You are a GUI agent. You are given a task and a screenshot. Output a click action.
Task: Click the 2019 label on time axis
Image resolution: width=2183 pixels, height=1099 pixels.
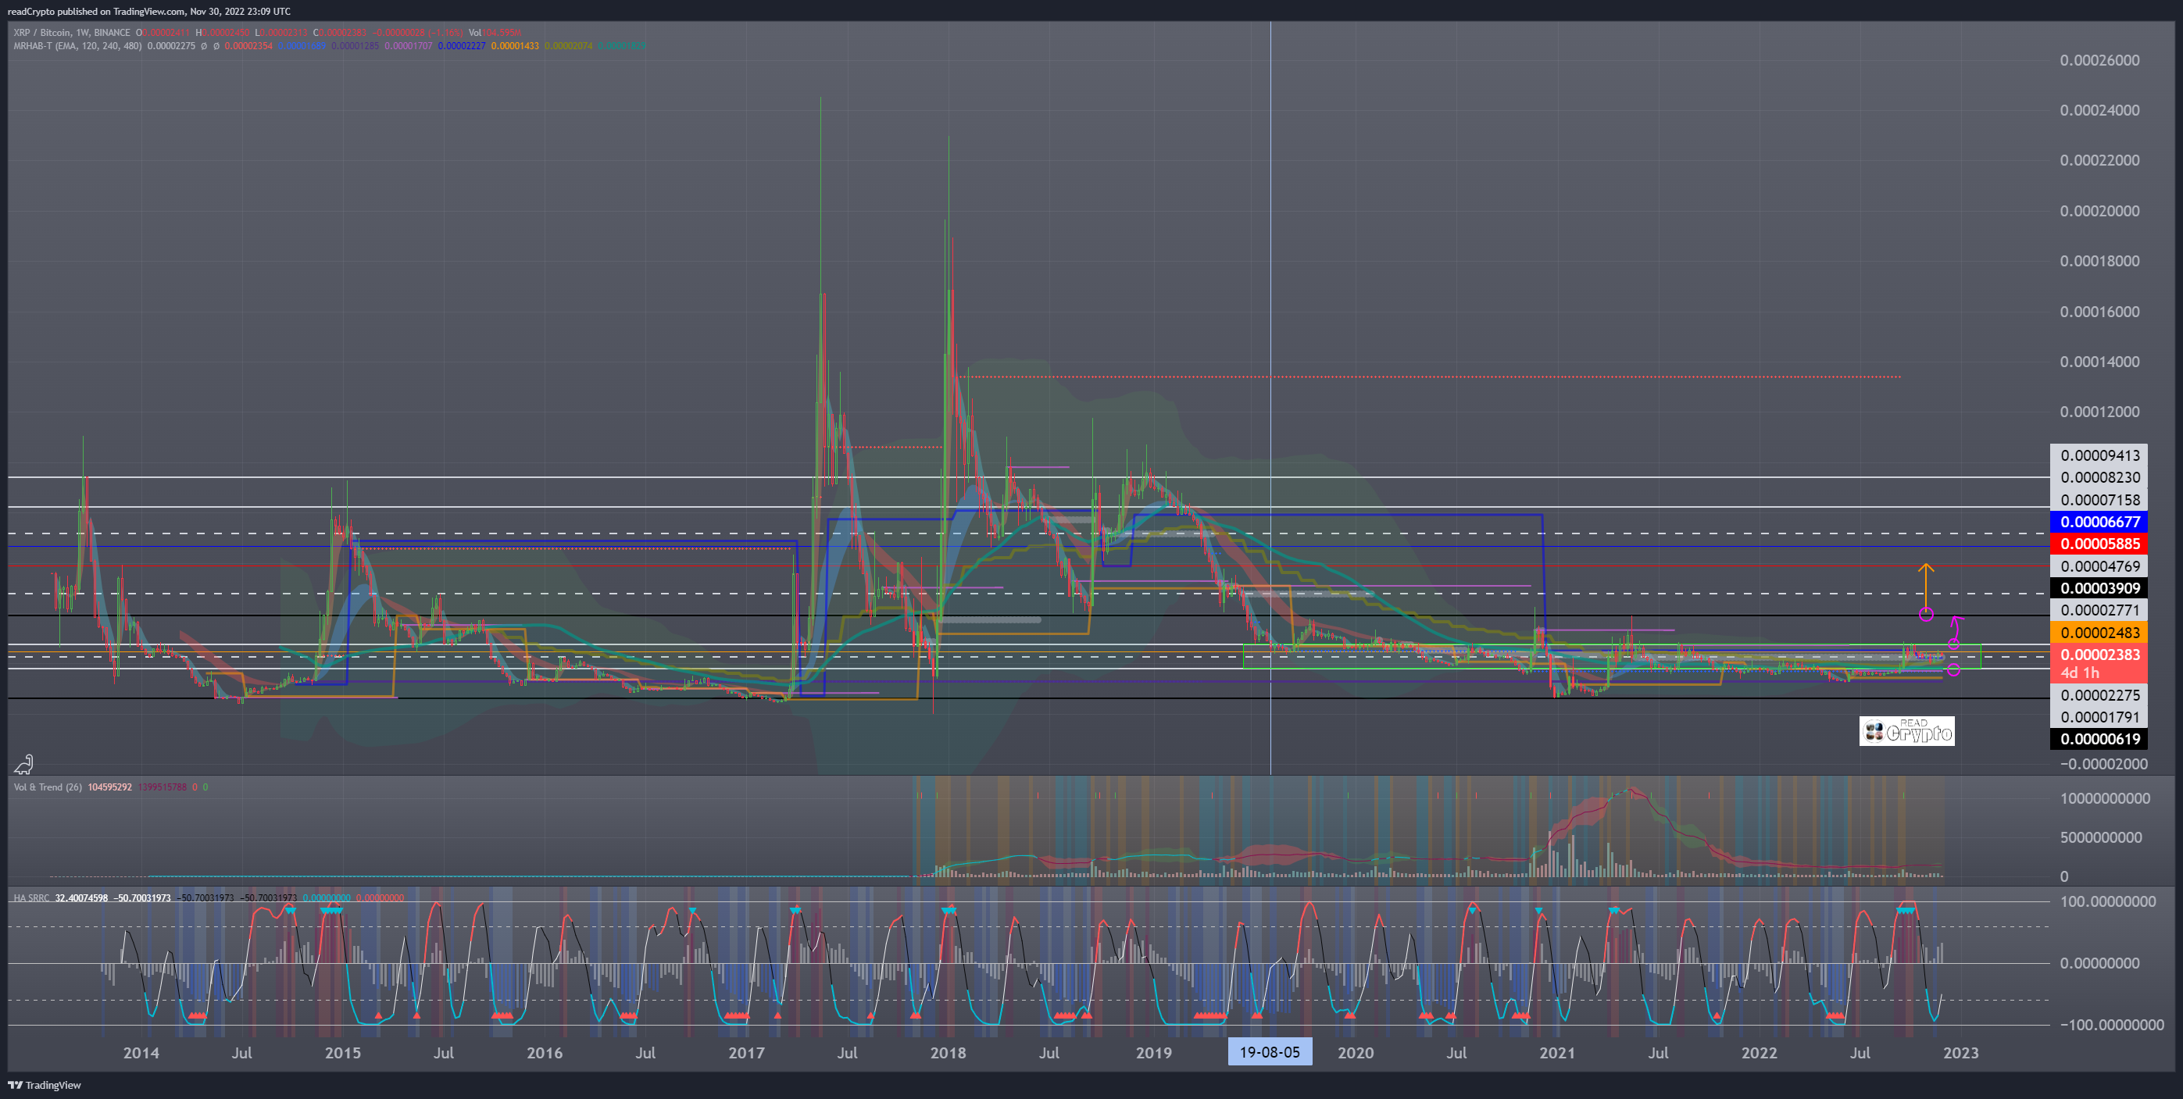point(1153,1052)
